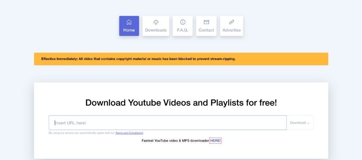Click the info circle icon above F.A.Q.
Image resolution: width=362 pixels, height=160 pixels.
pos(183,22)
